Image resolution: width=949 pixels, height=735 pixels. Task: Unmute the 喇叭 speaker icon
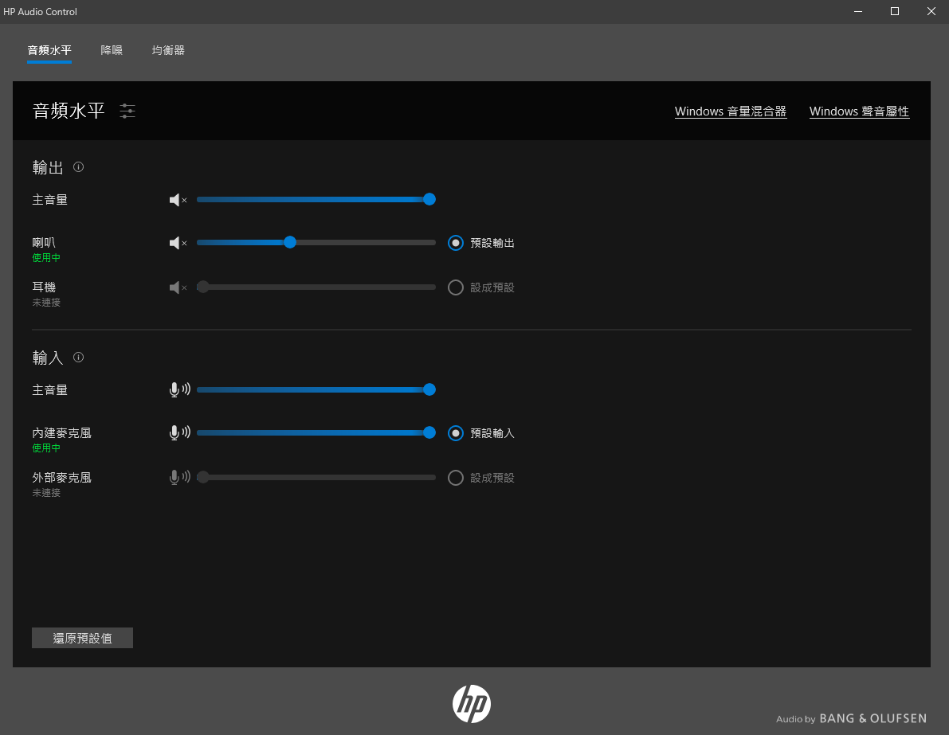tap(178, 243)
